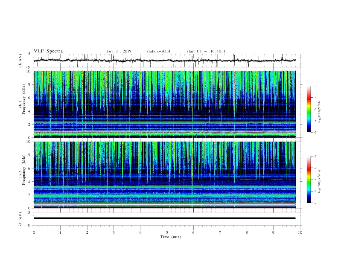Click the "Time (min)" axis title
Viewport: 338px width, 261px height.
click(x=171, y=237)
